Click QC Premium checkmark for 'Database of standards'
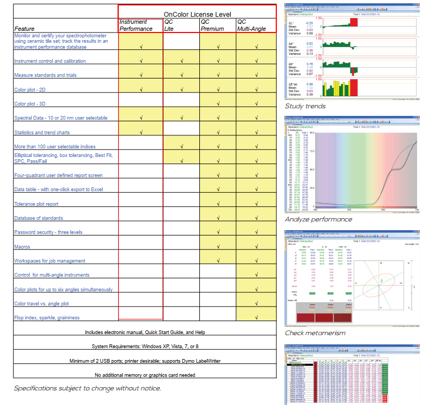This screenshot has height=405, width=435. [218, 218]
